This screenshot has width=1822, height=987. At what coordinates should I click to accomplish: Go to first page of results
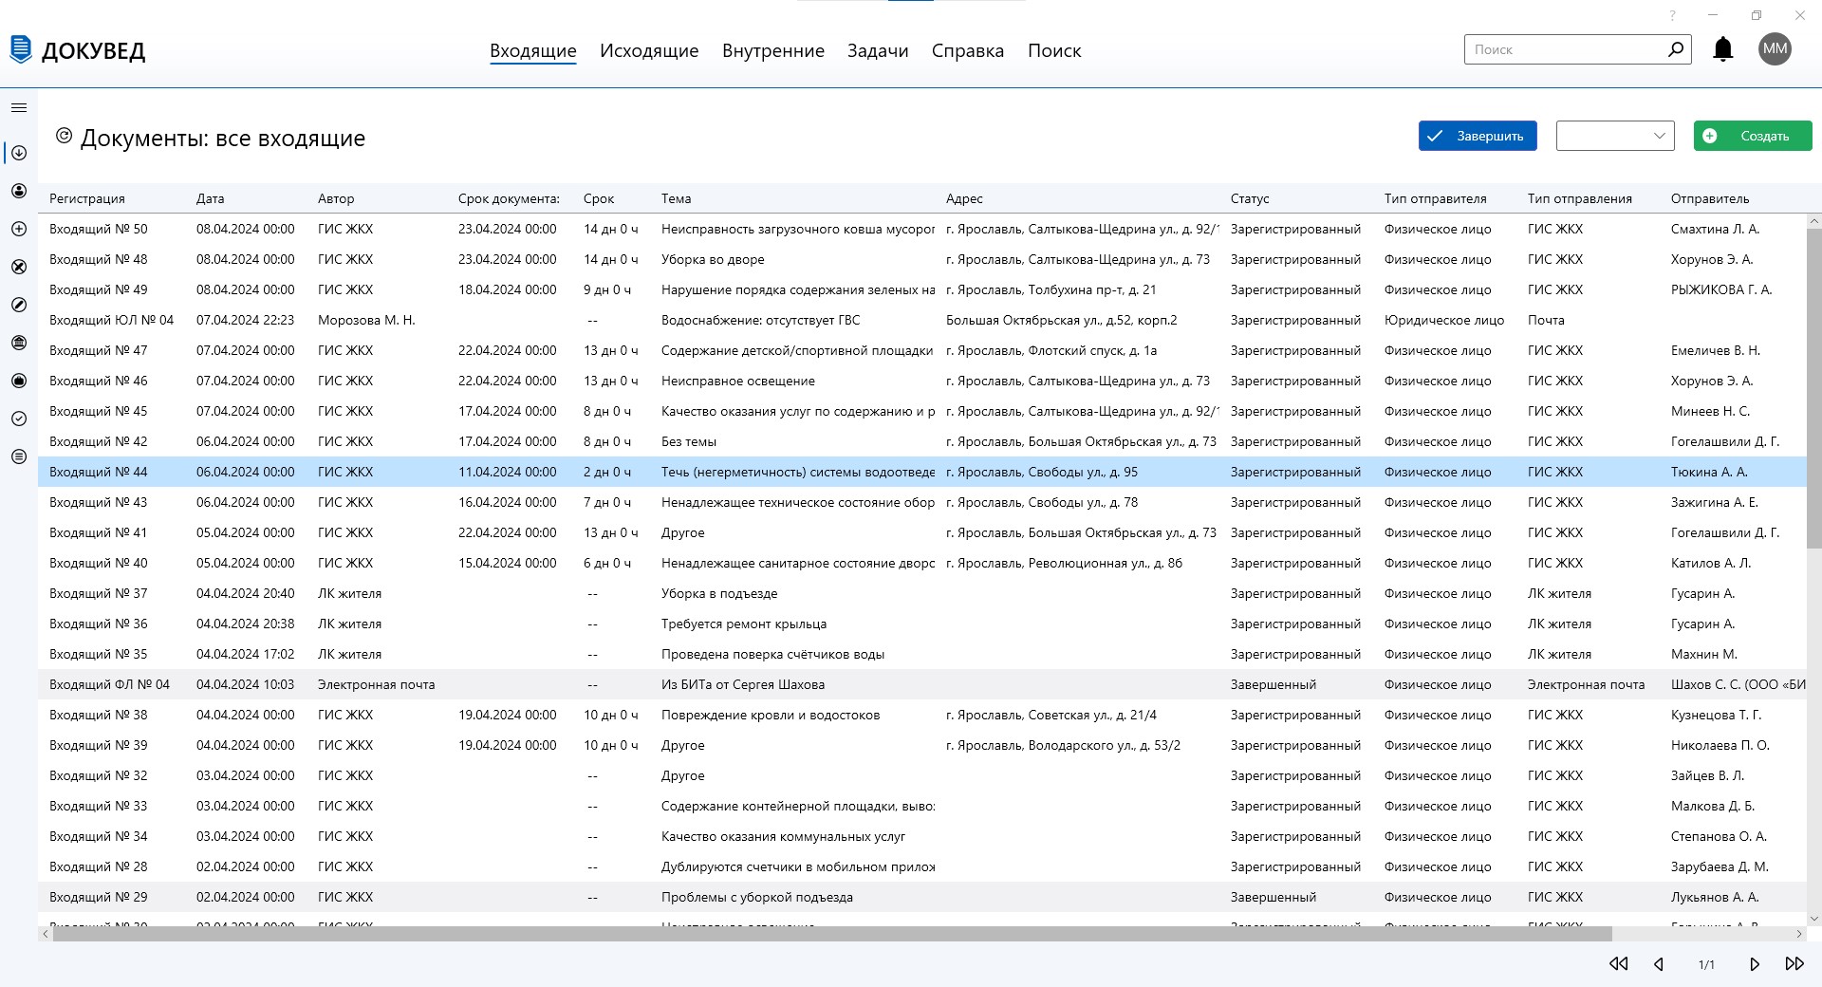tap(1618, 964)
